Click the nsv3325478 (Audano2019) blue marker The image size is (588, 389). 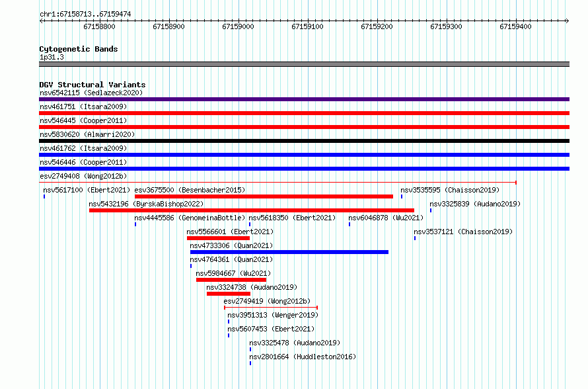(250, 349)
